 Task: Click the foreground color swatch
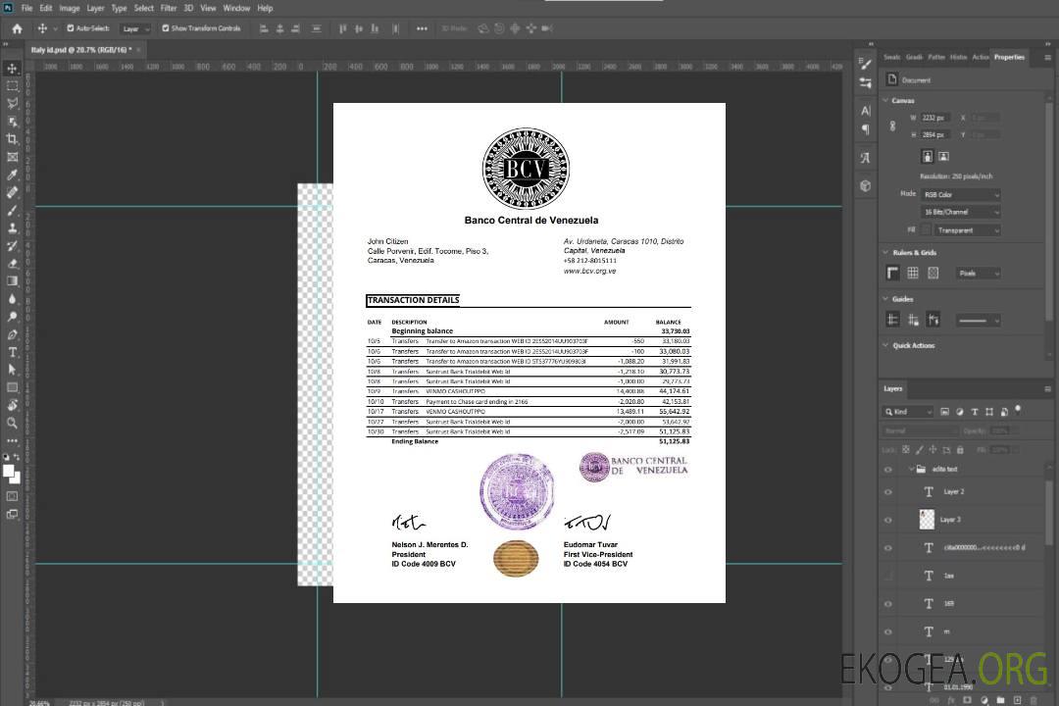click(x=9, y=471)
